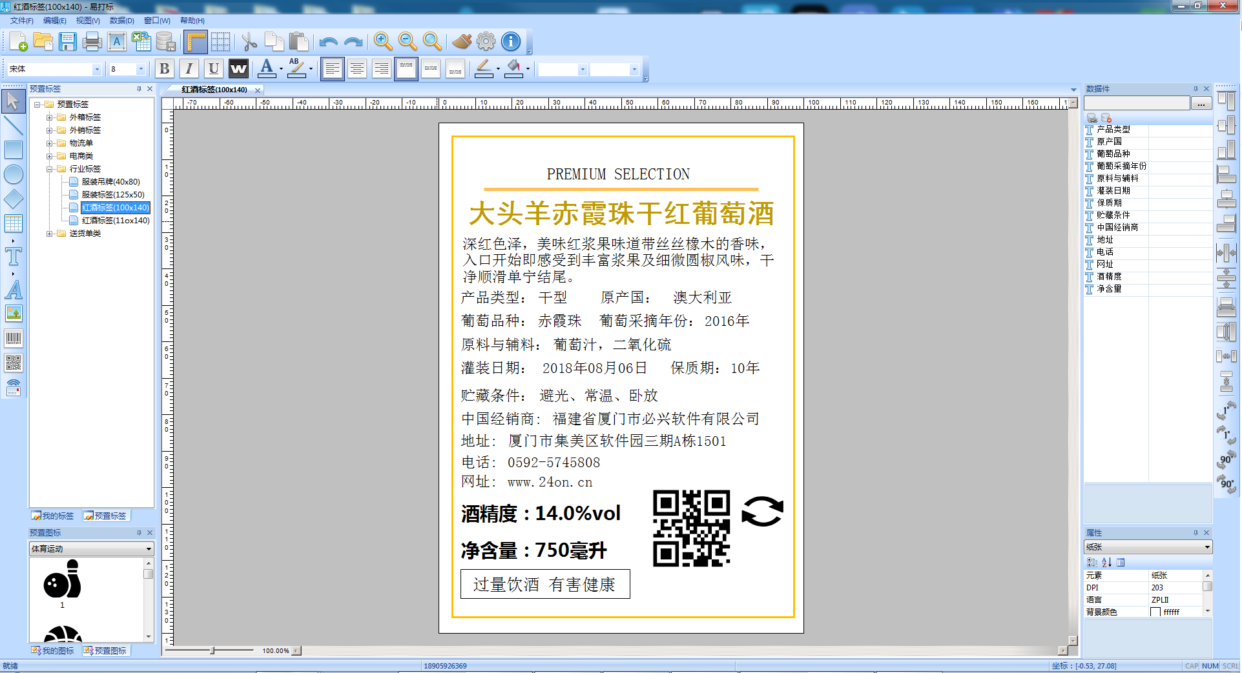Set text alignment to center
This screenshot has width=1242, height=673.
[x=357, y=68]
